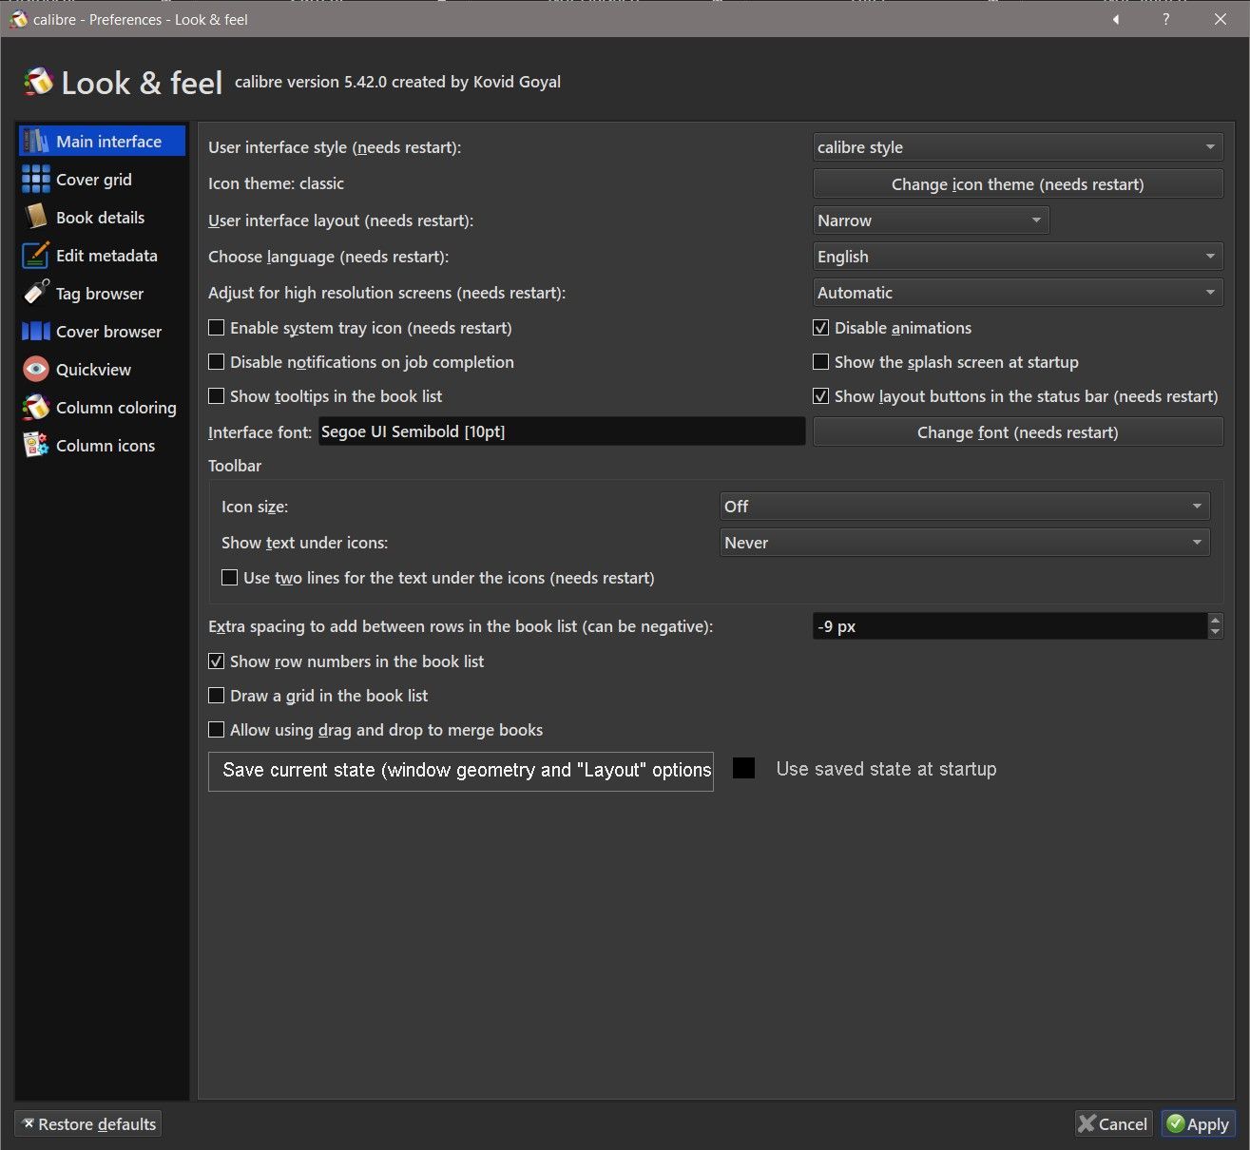This screenshot has height=1150, width=1250.
Task: Open the User interface style dropdown
Action: tap(1018, 147)
